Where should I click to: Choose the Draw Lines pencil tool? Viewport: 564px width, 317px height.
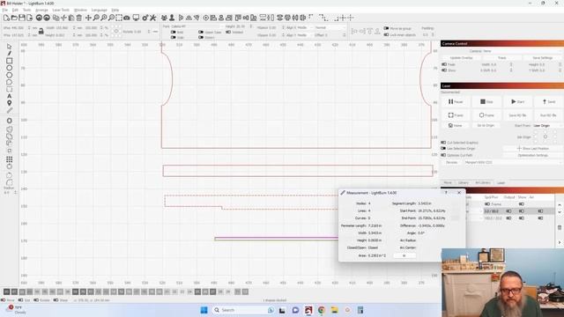[x=10, y=53]
